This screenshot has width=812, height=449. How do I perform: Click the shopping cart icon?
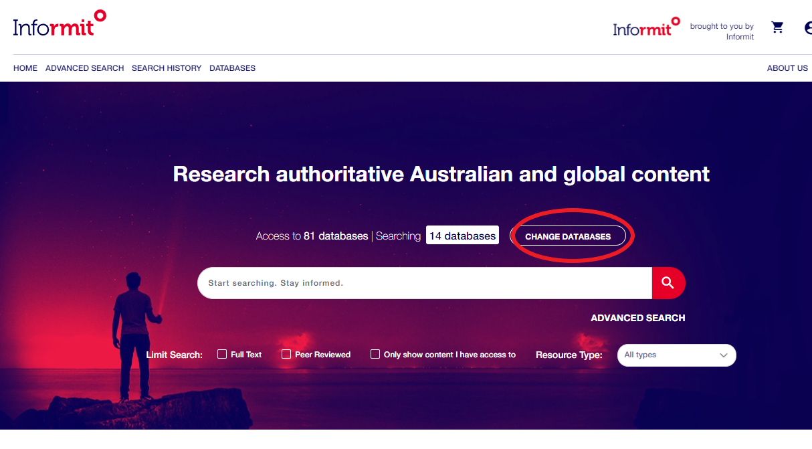click(777, 27)
